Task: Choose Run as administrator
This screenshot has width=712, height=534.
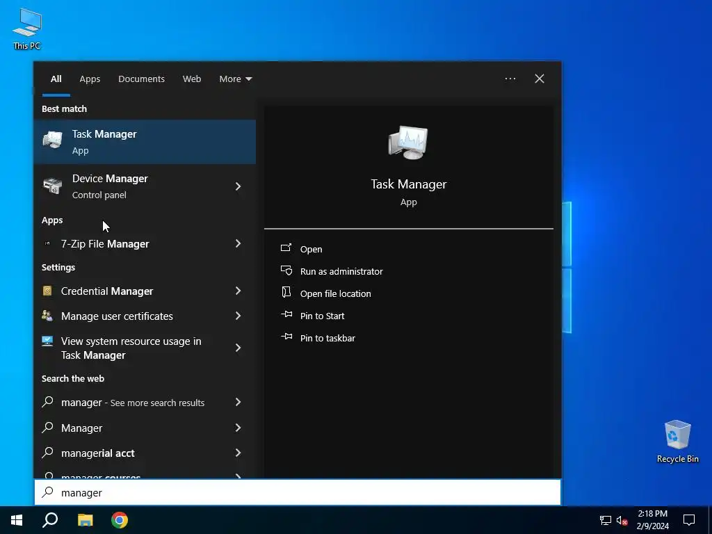Action: 341,271
